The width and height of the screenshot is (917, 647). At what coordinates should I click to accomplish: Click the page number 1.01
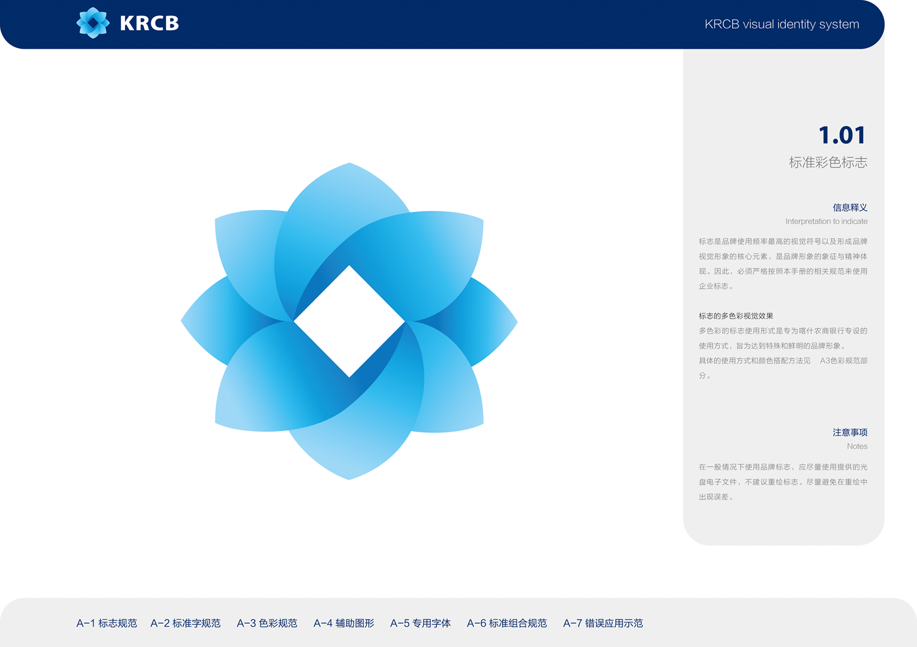(842, 135)
